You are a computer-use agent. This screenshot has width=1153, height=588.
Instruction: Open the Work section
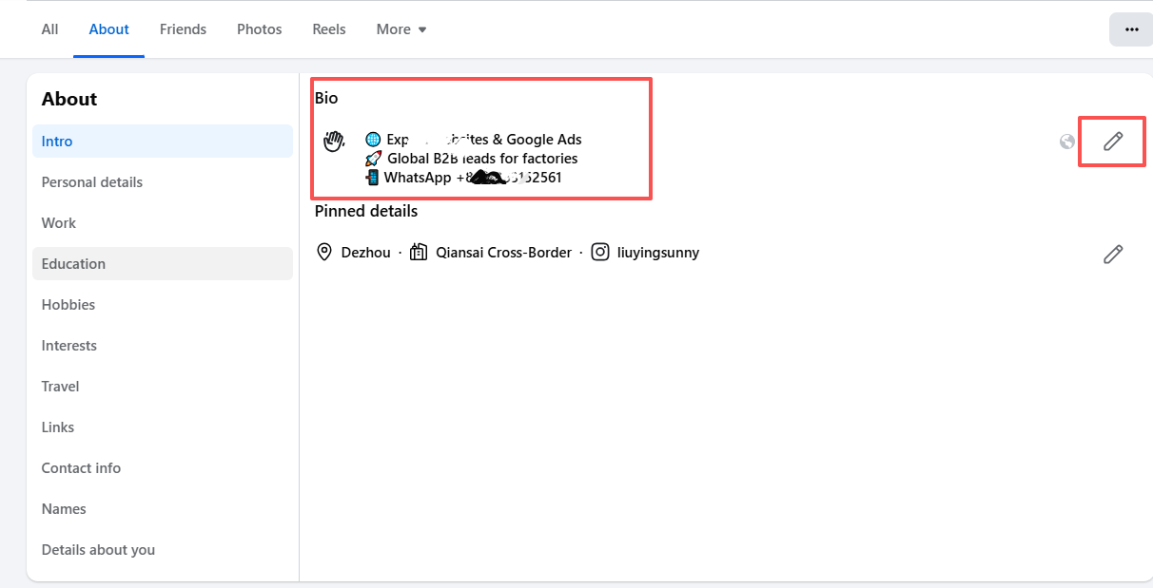coord(163,222)
